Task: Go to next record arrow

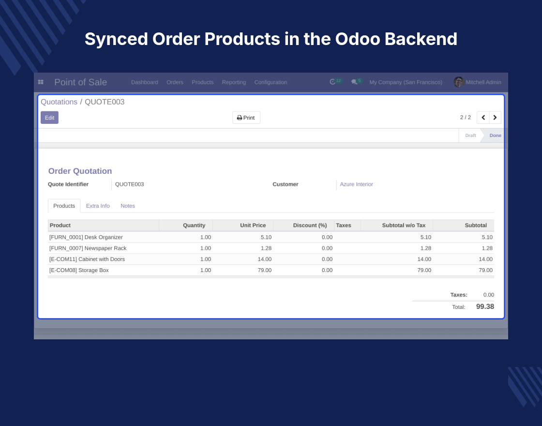Action: [495, 118]
